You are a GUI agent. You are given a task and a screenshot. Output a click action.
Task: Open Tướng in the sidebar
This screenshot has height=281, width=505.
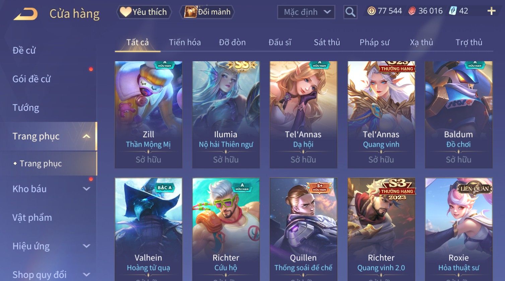point(26,108)
